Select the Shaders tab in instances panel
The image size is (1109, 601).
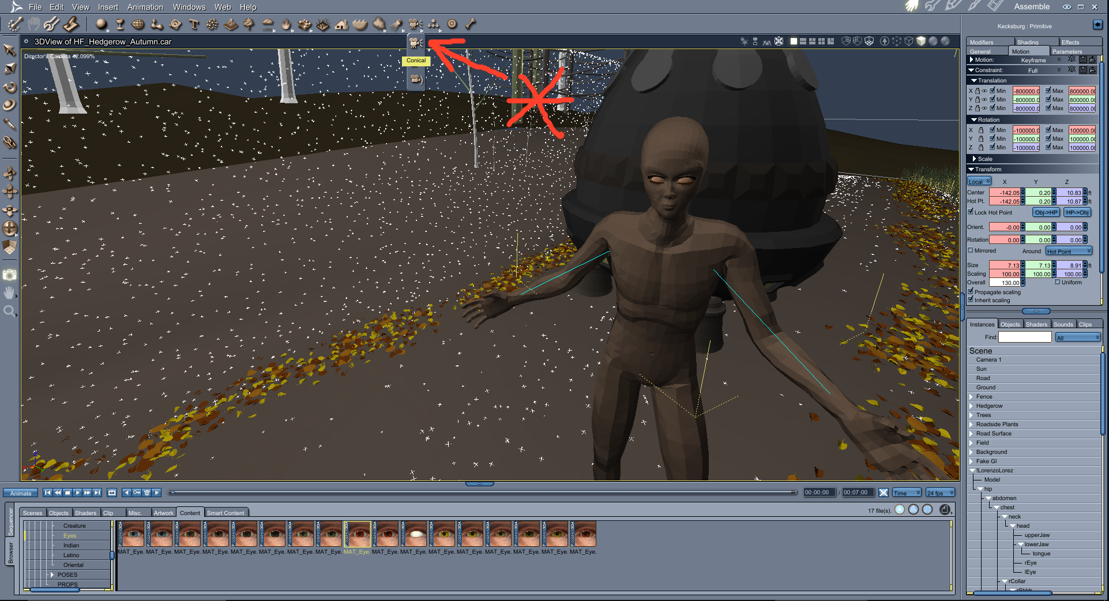[x=1036, y=324]
